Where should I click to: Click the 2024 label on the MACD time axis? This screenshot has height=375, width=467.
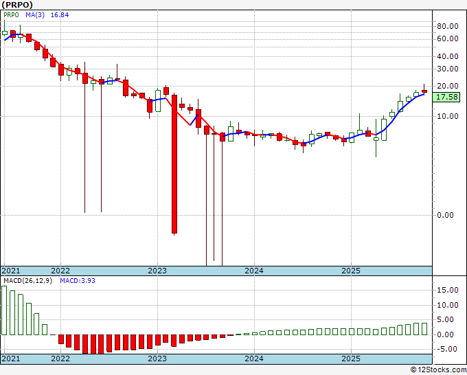254,359
